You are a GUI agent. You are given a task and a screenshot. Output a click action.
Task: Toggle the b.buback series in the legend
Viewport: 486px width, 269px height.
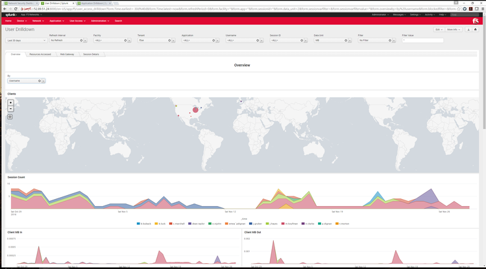[144, 224]
